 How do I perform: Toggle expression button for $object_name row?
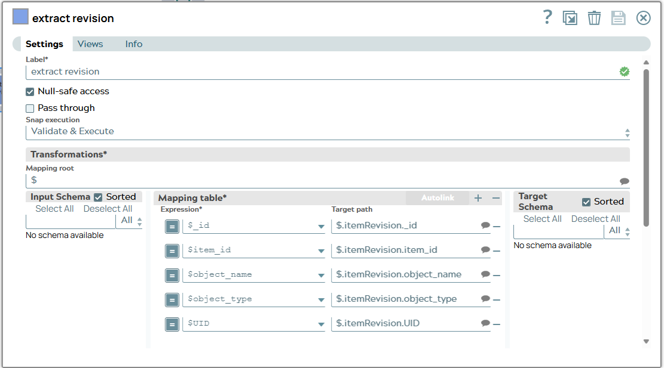tap(172, 276)
